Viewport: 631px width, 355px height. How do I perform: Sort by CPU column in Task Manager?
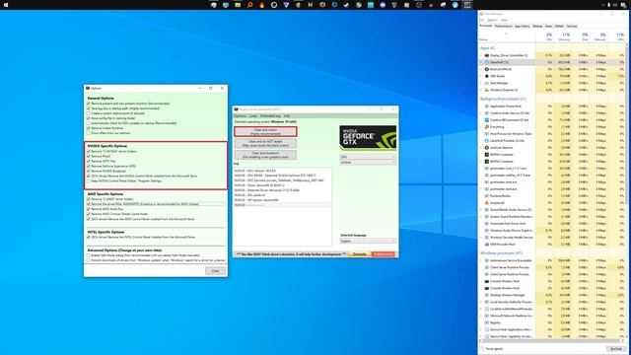(546, 36)
